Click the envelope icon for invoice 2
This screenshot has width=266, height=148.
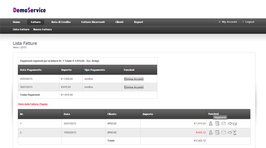pos(224,132)
